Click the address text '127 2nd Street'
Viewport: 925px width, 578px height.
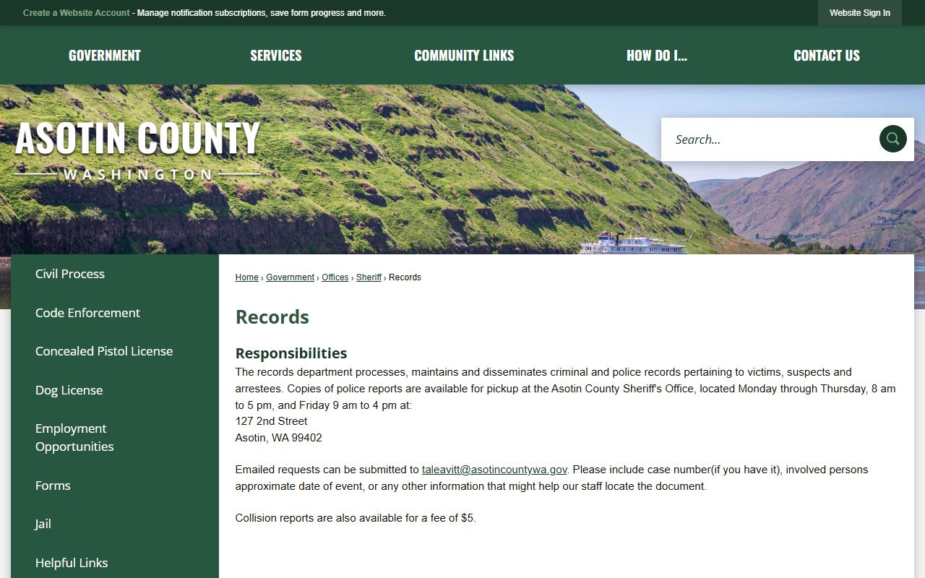coord(271,421)
